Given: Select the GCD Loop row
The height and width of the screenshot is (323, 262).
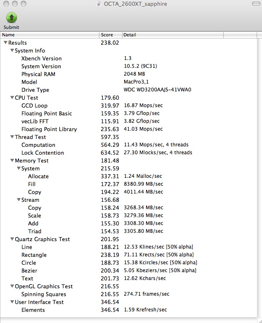Looking at the screenshot, I should point(128,105).
